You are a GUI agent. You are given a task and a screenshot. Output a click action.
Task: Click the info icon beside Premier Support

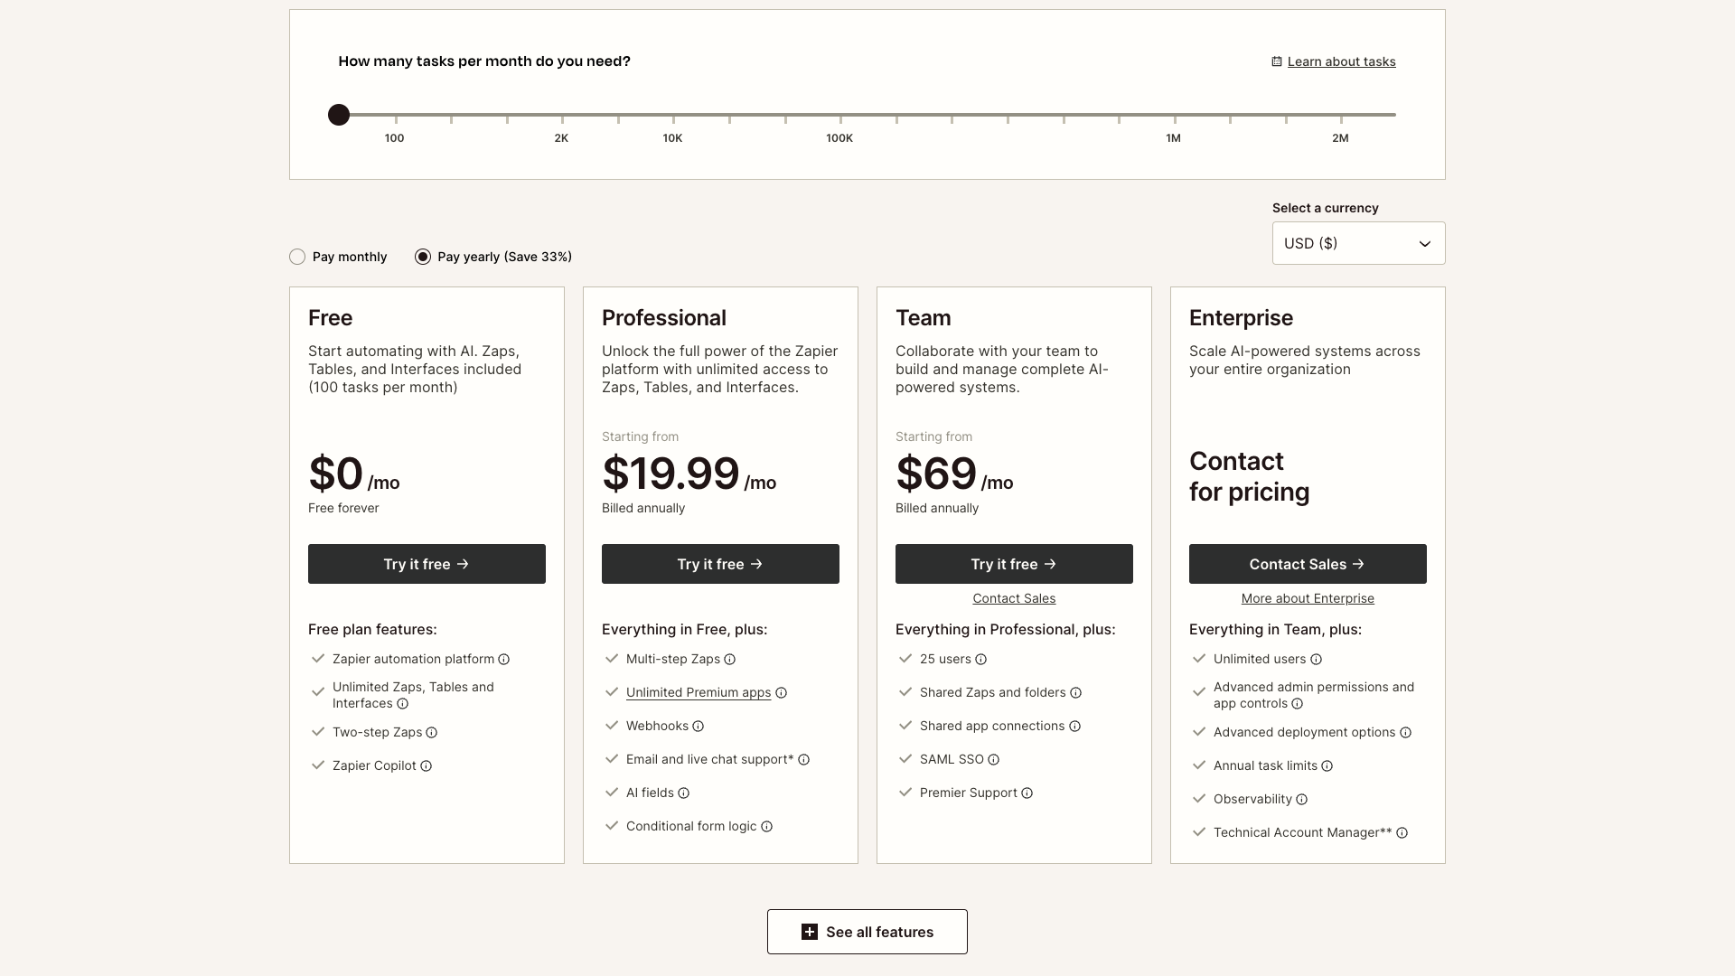point(1027,793)
